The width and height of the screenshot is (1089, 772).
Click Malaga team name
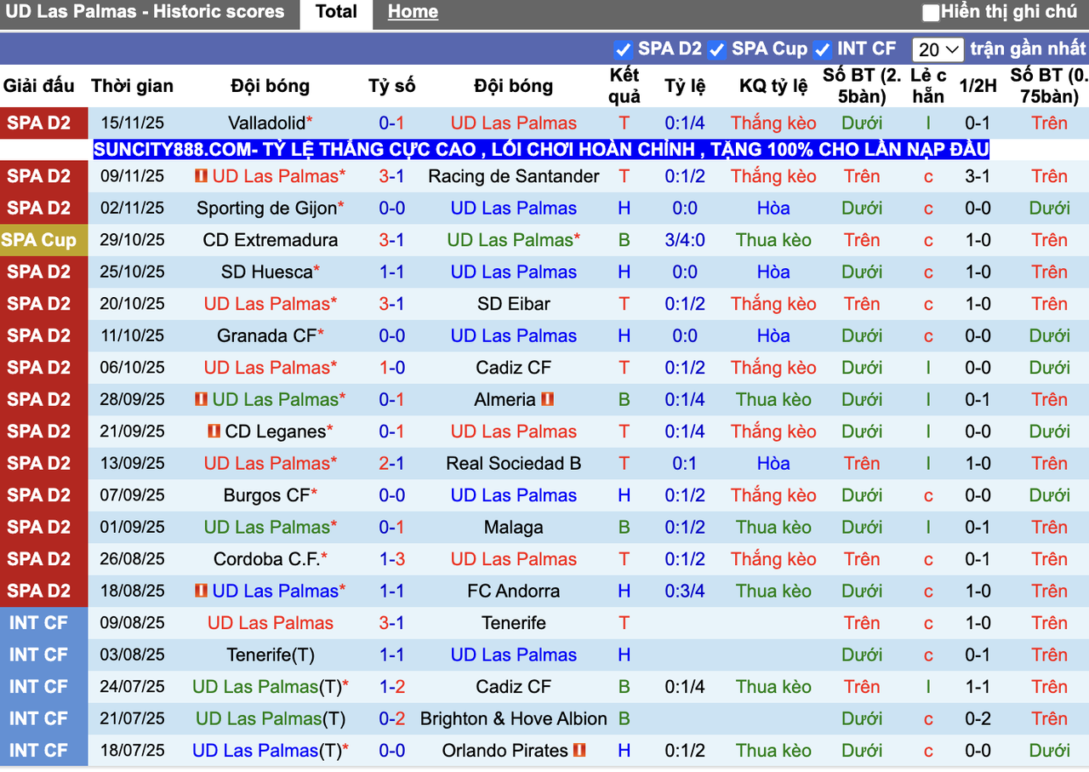(x=514, y=527)
